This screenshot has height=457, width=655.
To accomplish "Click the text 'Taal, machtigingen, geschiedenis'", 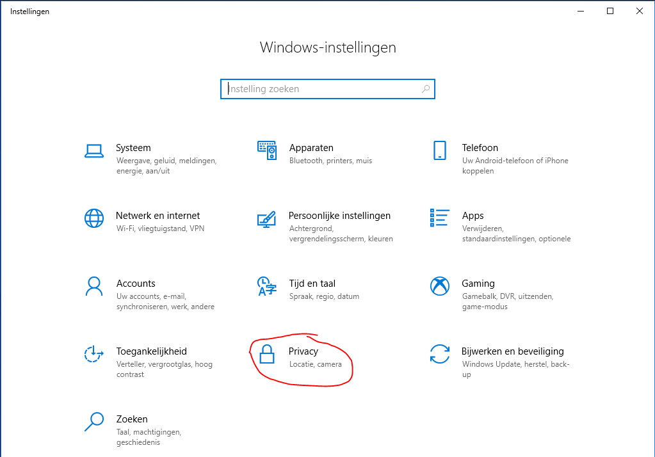I will [149, 437].
